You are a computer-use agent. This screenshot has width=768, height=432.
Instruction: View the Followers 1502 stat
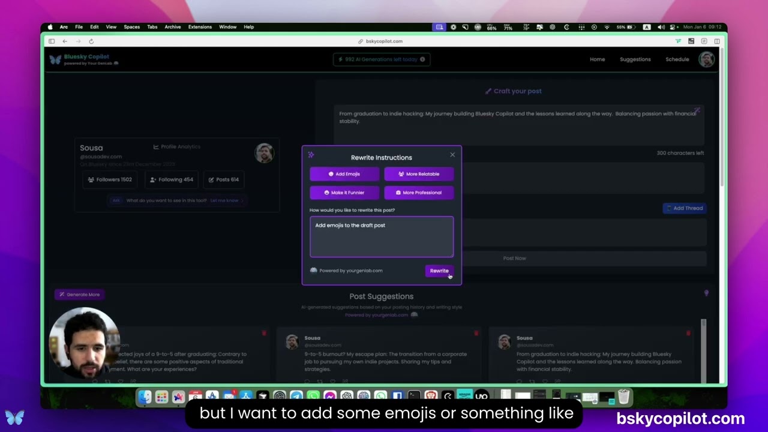point(109,179)
